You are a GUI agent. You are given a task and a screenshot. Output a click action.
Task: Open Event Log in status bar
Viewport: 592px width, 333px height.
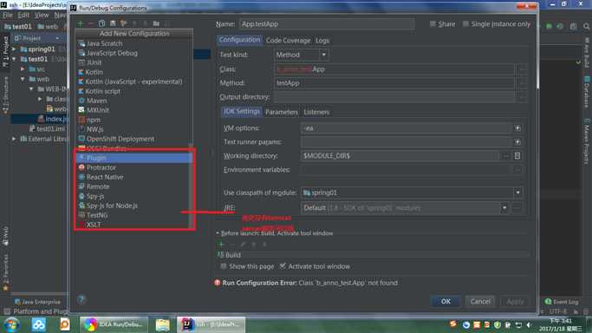pos(562,302)
